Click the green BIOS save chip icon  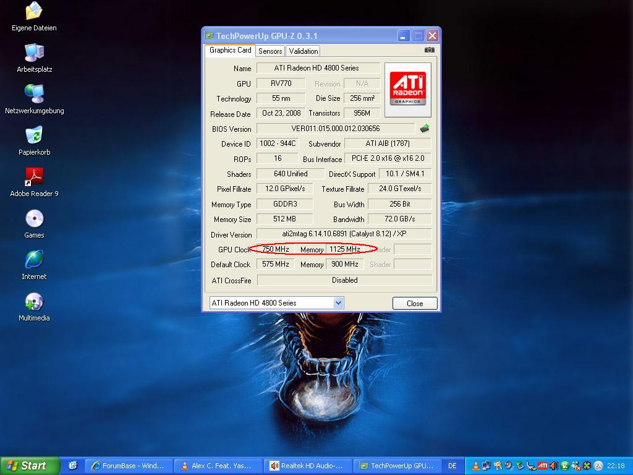(424, 129)
